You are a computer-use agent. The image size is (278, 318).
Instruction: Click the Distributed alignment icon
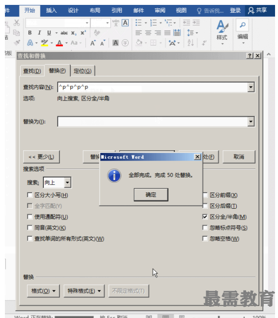[177, 33]
